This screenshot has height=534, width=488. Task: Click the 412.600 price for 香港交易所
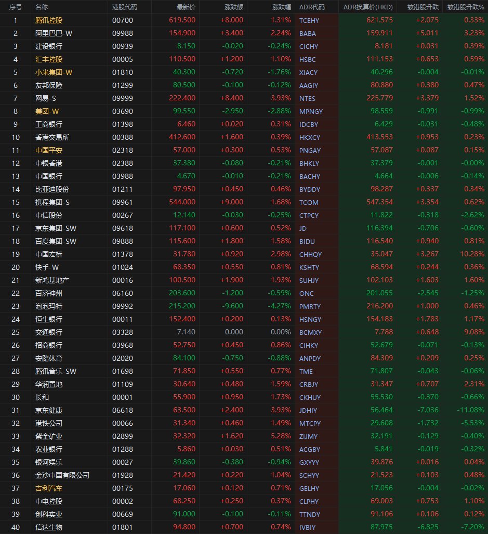tap(182, 137)
